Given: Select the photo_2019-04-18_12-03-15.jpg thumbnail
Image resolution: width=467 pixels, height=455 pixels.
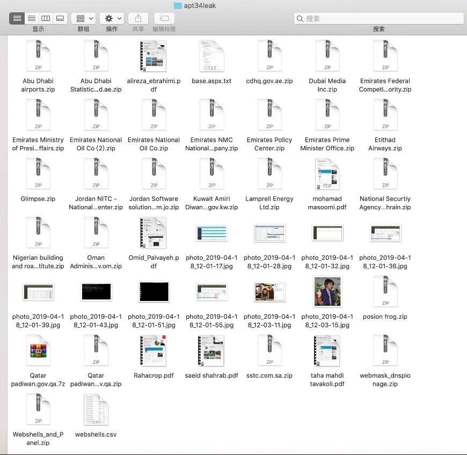Looking at the screenshot, I should click(327, 292).
